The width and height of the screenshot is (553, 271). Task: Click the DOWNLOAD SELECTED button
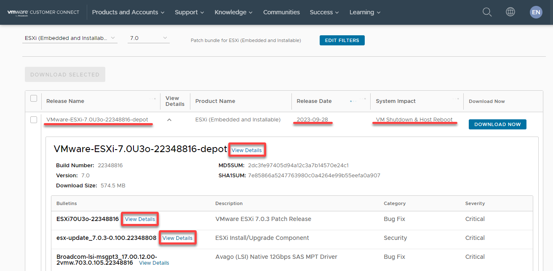pyautogui.click(x=65, y=74)
